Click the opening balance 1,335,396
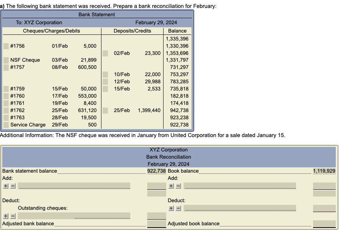The image size is (346, 234). point(177,39)
